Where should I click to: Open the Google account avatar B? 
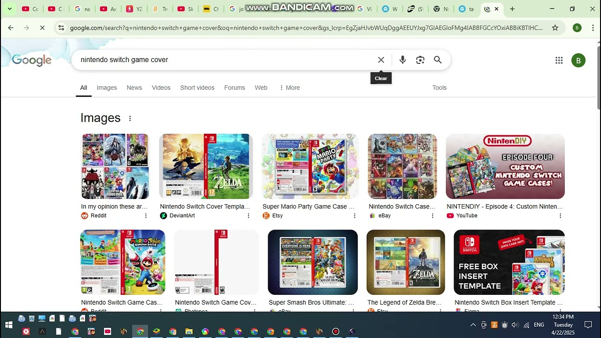578,60
